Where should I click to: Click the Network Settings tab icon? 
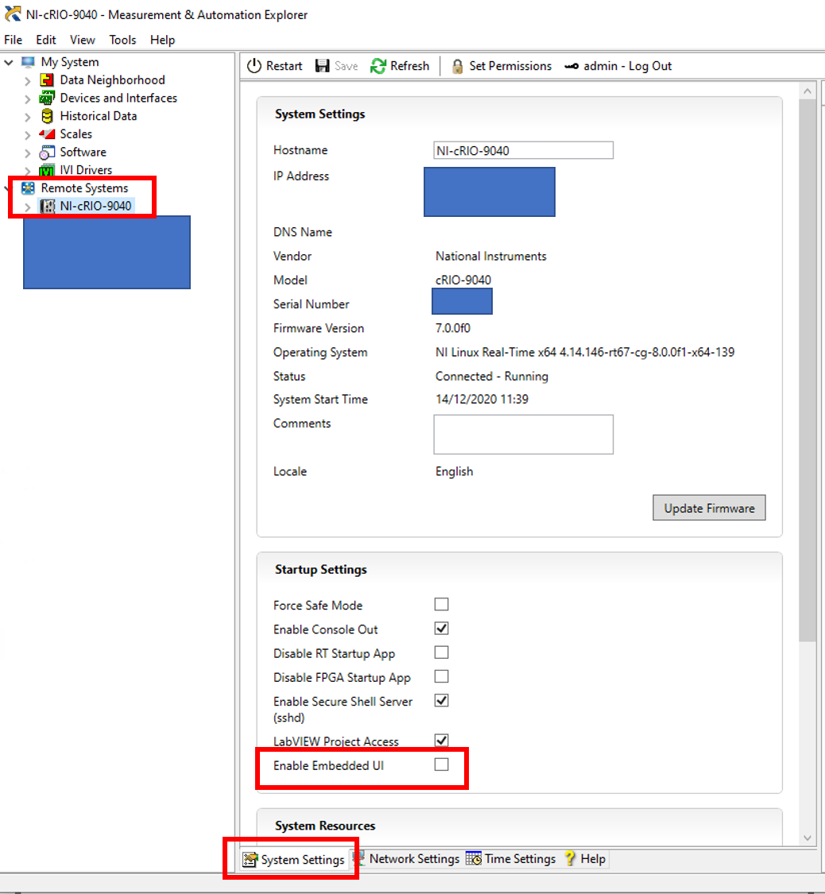click(359, 859)
